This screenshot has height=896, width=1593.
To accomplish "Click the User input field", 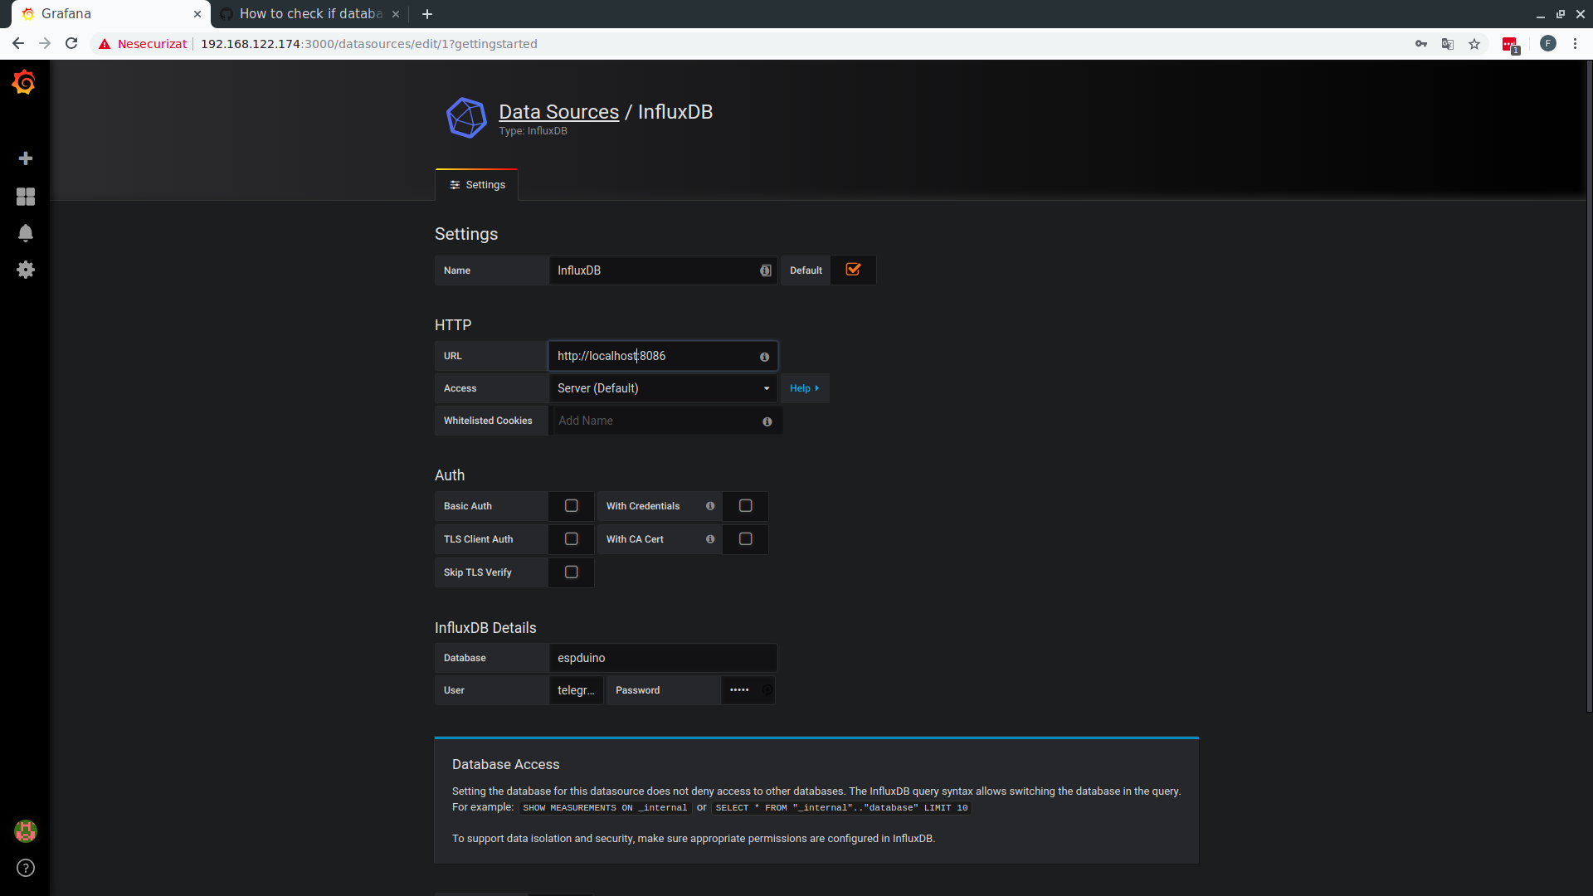I will tap(576, 690).
